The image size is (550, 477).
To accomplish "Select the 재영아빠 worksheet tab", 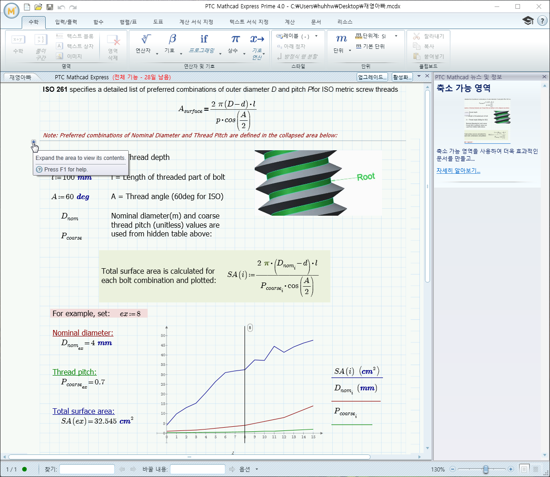I will (x=20, y=77).
